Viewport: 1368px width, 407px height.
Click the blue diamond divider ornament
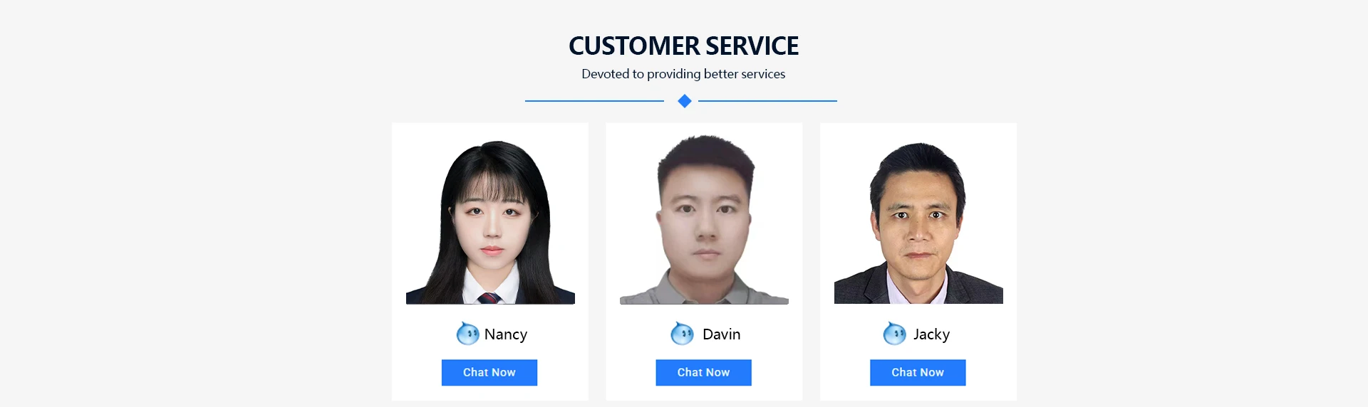pyautogui.click(x=685, y=101)
